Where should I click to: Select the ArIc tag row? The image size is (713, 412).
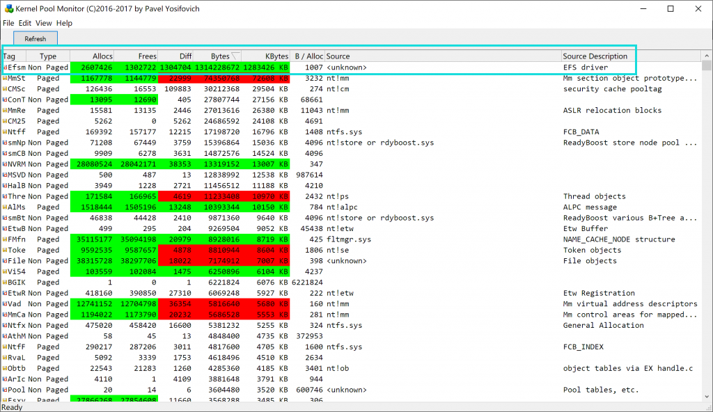pyautogui.click(x=352, y=379)
